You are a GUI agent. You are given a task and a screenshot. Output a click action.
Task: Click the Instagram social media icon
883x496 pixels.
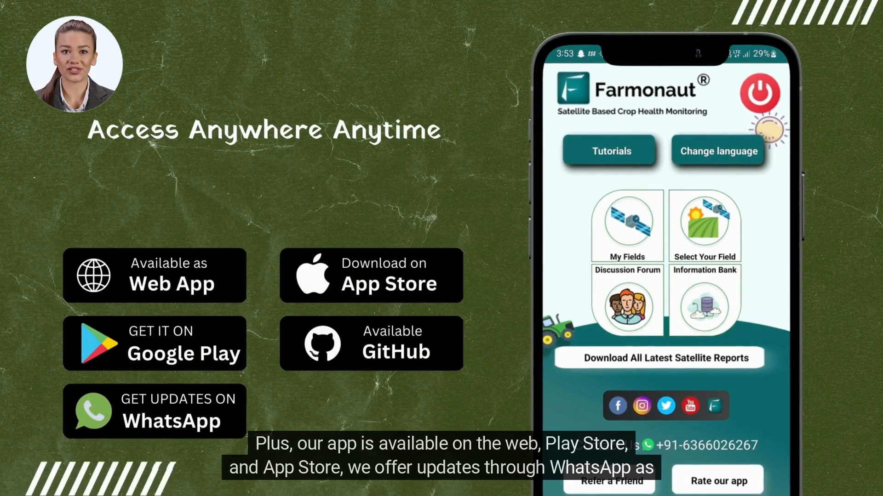[x=642, y=407]
